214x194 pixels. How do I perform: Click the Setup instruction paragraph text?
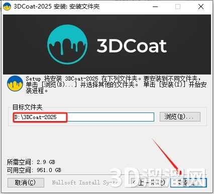pyautogui.click(x=116, y=84)
